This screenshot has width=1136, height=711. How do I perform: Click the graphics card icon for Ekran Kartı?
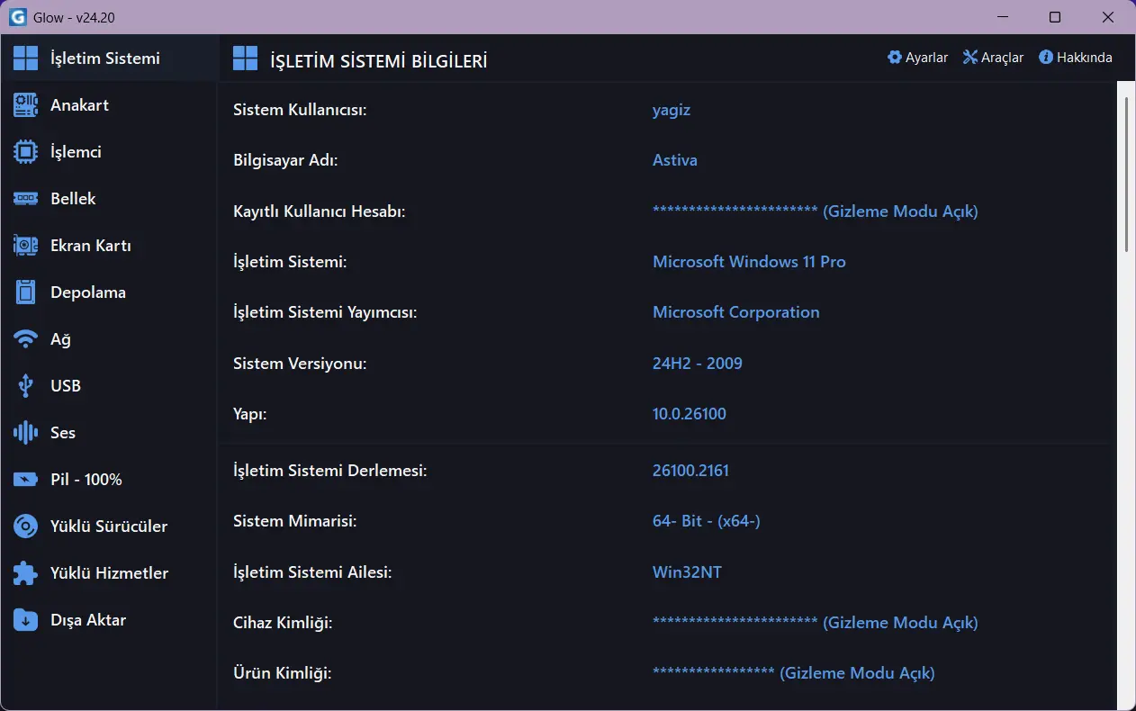coord(25,246)
